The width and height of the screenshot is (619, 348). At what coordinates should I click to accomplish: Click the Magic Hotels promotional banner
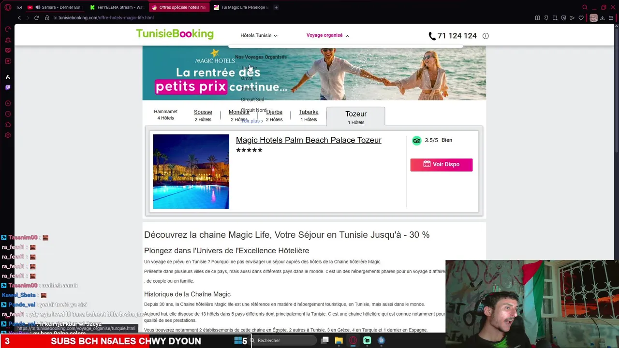coord(314,73)
